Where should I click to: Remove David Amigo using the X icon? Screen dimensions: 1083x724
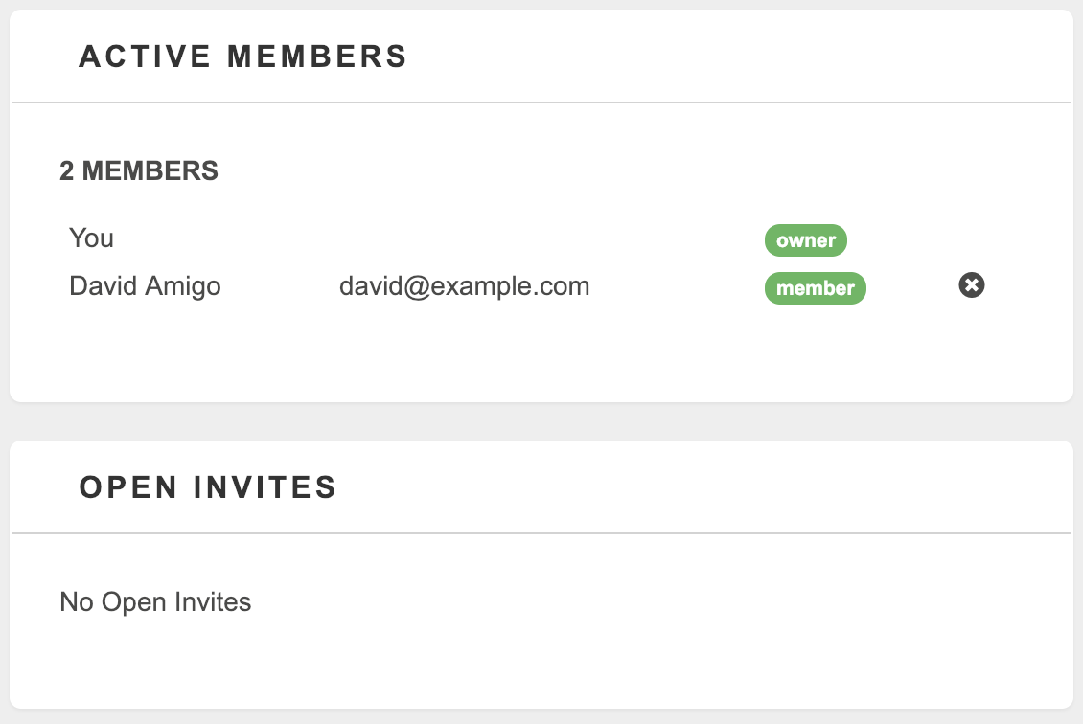971,285
